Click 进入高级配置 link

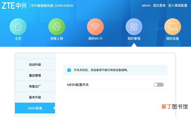178,5
